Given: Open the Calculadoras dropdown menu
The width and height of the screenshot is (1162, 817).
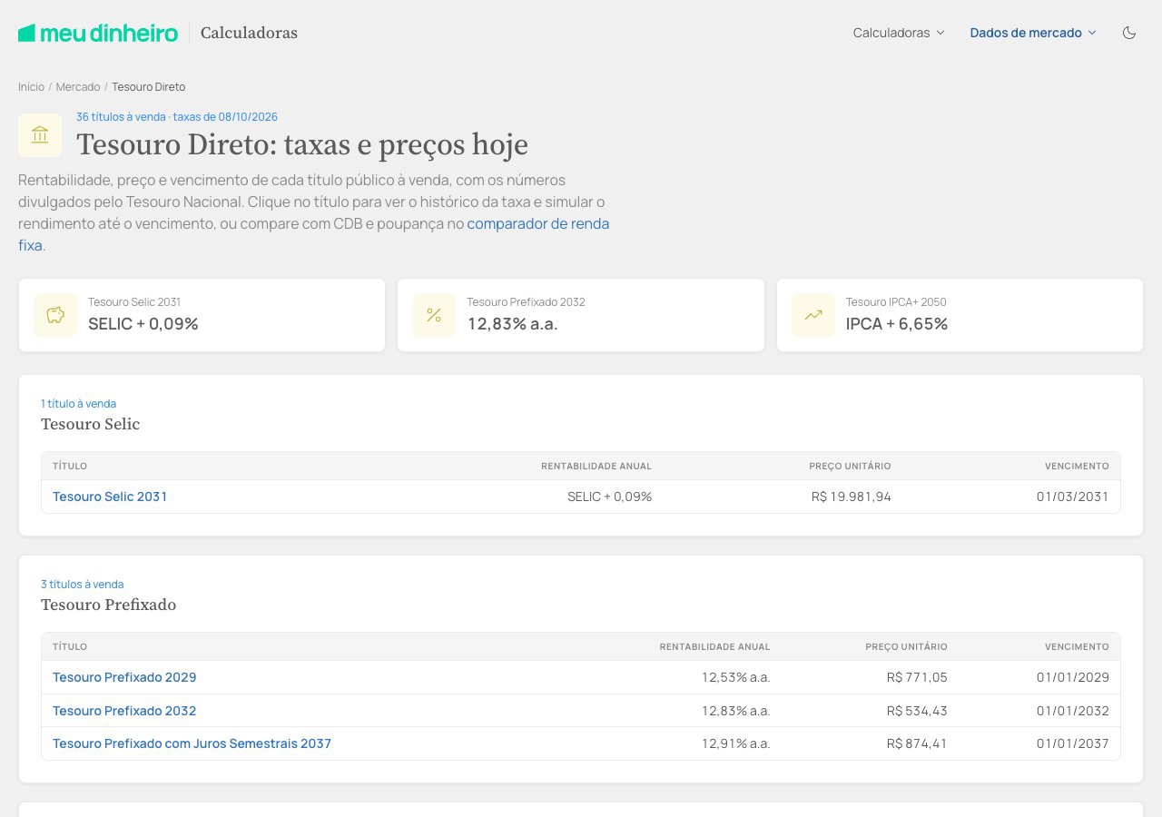Looking at the screenshot, I should pos(899,33).
